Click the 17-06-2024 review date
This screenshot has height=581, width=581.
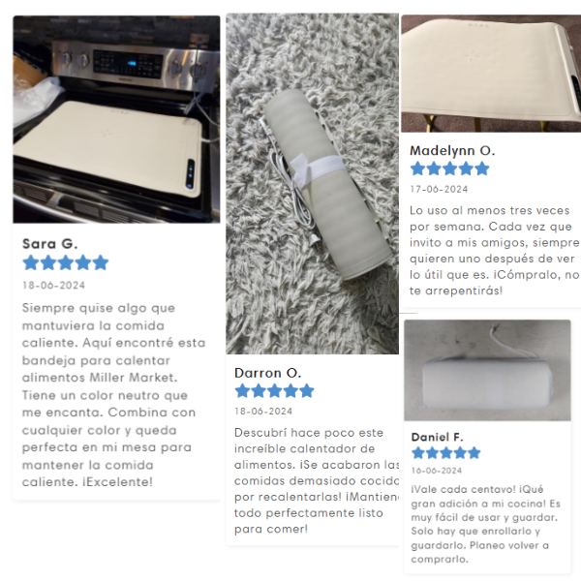coord(439,190)
